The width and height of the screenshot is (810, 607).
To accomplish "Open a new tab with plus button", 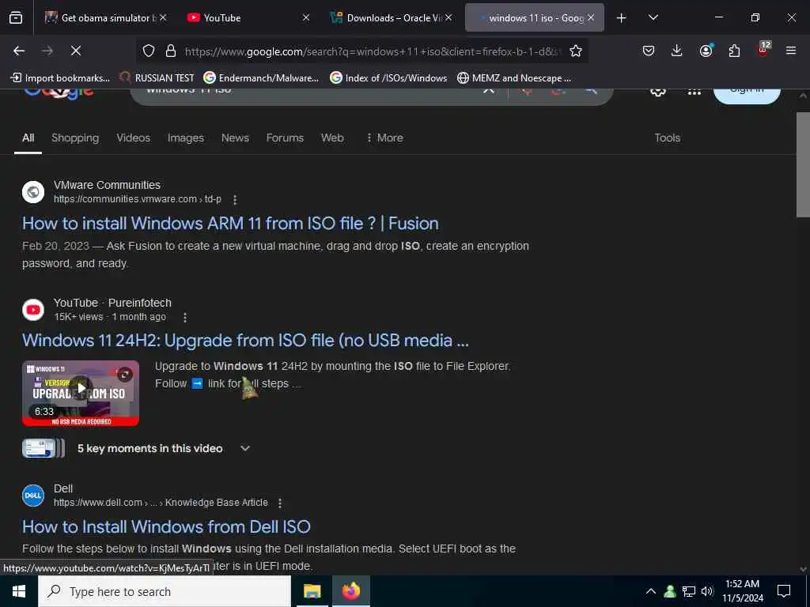I will click(x=622, y=18).
